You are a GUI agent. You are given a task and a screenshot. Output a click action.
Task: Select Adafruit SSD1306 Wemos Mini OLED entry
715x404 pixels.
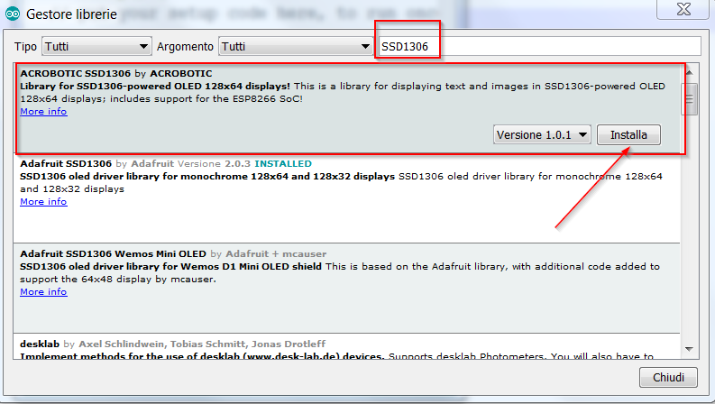(x=112, y=254)
